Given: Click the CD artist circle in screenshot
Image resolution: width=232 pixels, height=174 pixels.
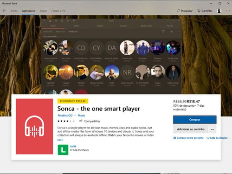Looking at the screenshot, I should tap(81, 48).
